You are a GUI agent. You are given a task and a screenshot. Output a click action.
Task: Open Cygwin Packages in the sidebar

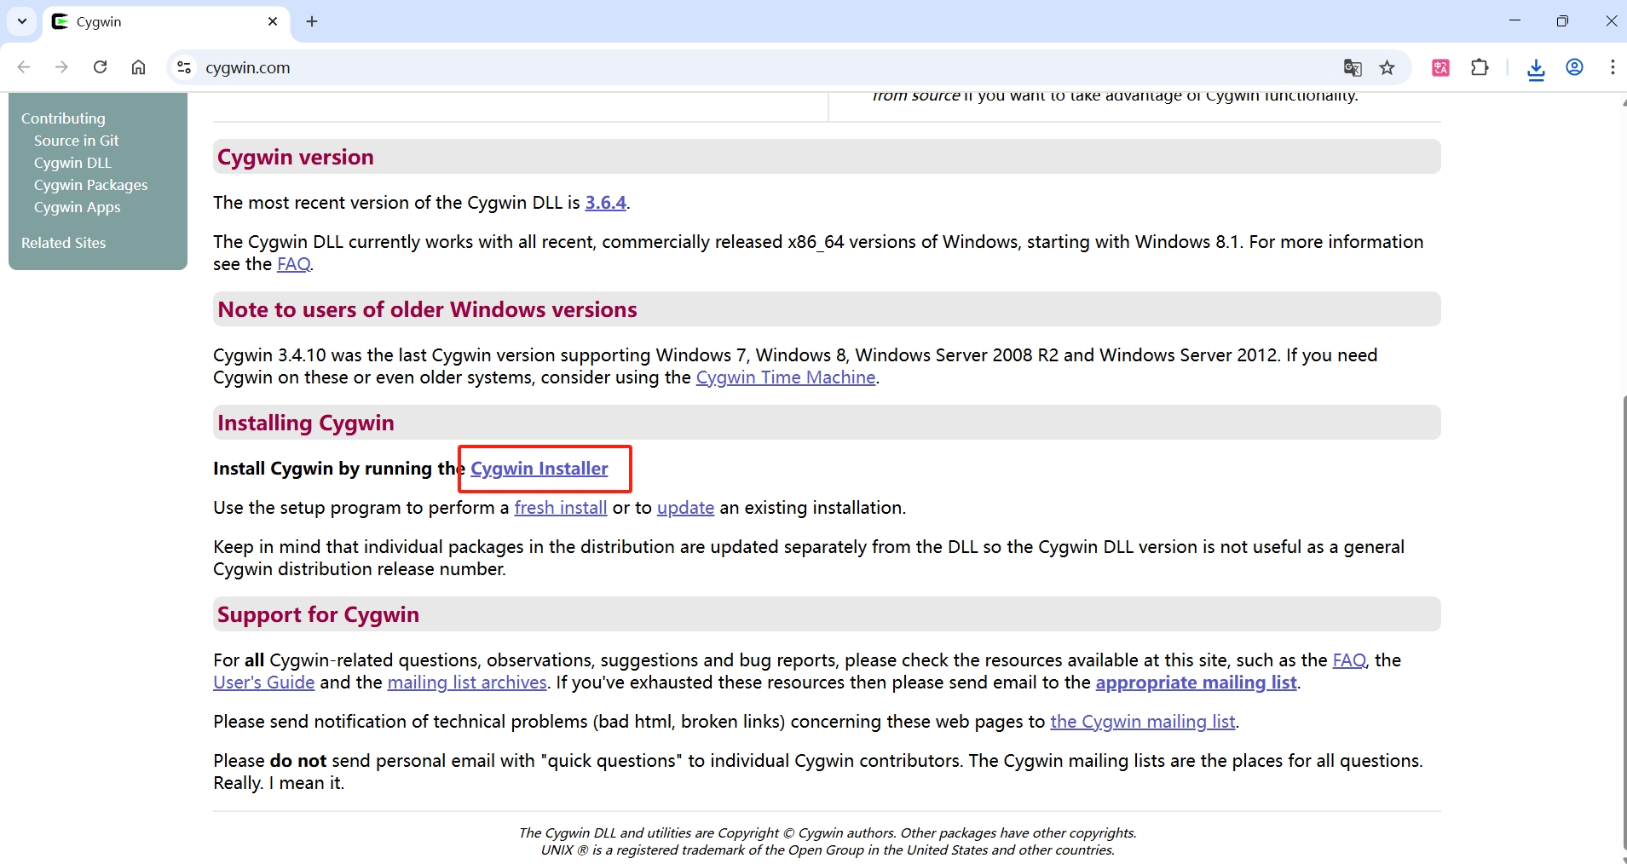[90, 185]
